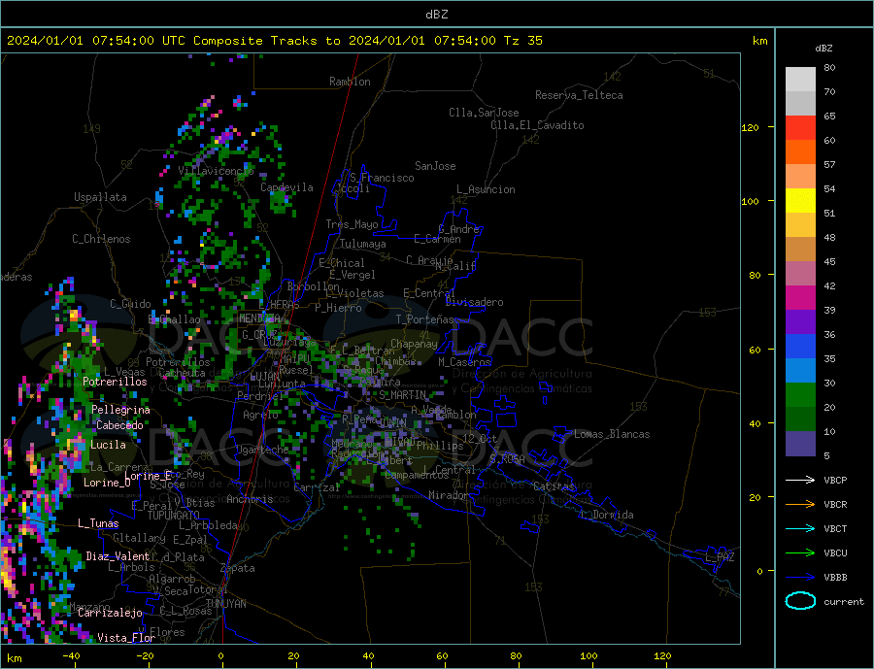This screenshot has height=669, width=874.
Task: Select the purple 36-39 dBZ swatch
Action: (800, 321)
